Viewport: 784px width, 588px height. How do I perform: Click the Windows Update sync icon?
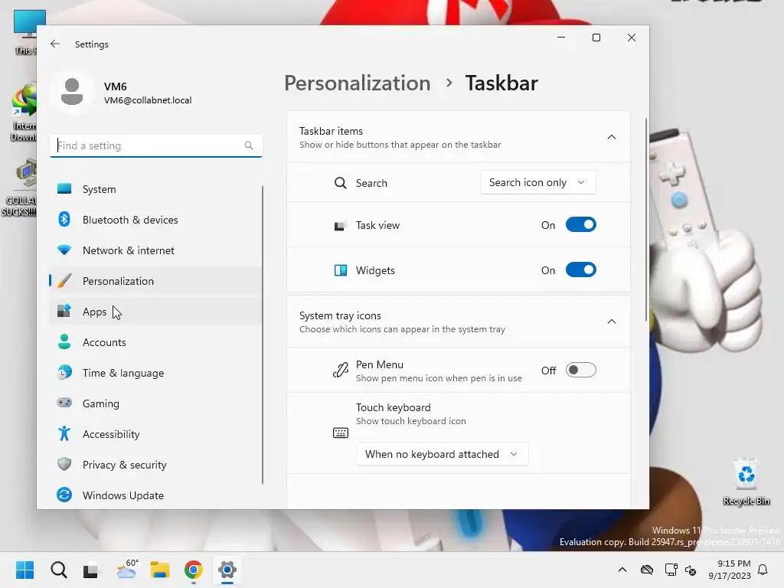click(64, 495)
